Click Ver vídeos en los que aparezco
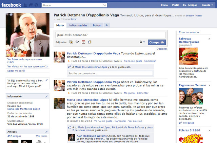 (x=27, y=66)
